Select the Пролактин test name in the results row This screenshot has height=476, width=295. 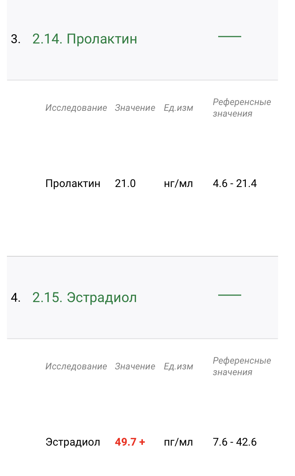pyautogui.click(x=73, y=184)
